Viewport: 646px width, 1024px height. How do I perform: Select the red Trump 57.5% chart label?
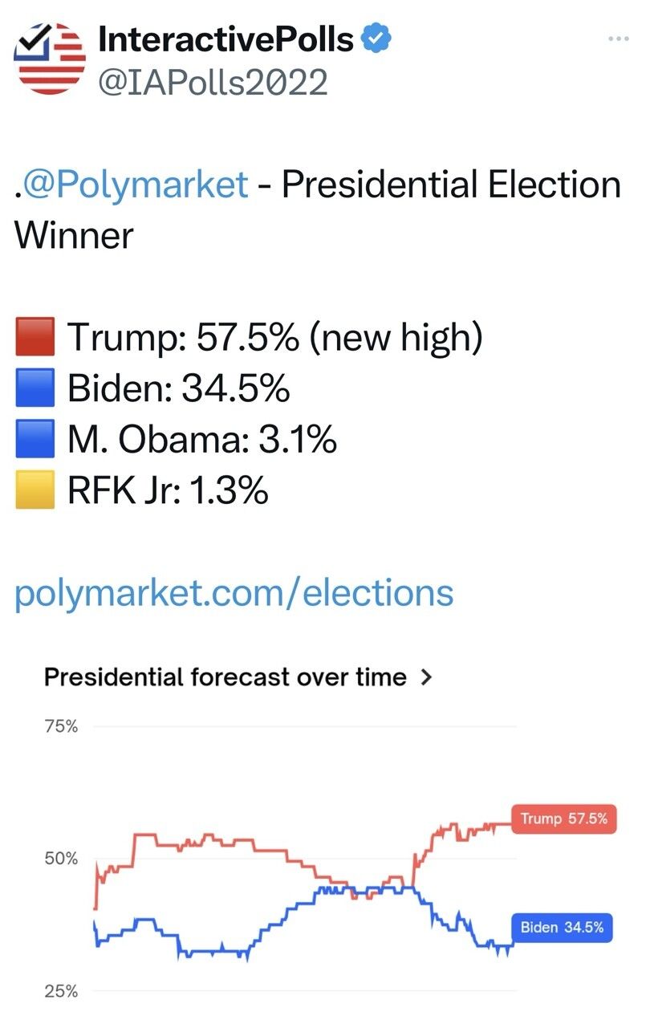[563, 819]
